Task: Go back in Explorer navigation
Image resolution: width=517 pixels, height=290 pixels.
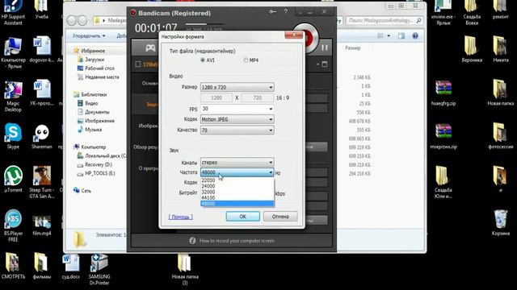Action: tap(72, 20)
